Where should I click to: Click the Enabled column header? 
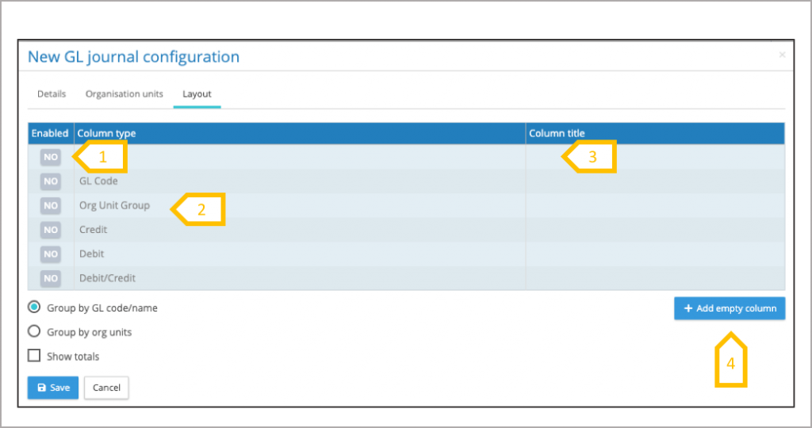pos(50,133)
